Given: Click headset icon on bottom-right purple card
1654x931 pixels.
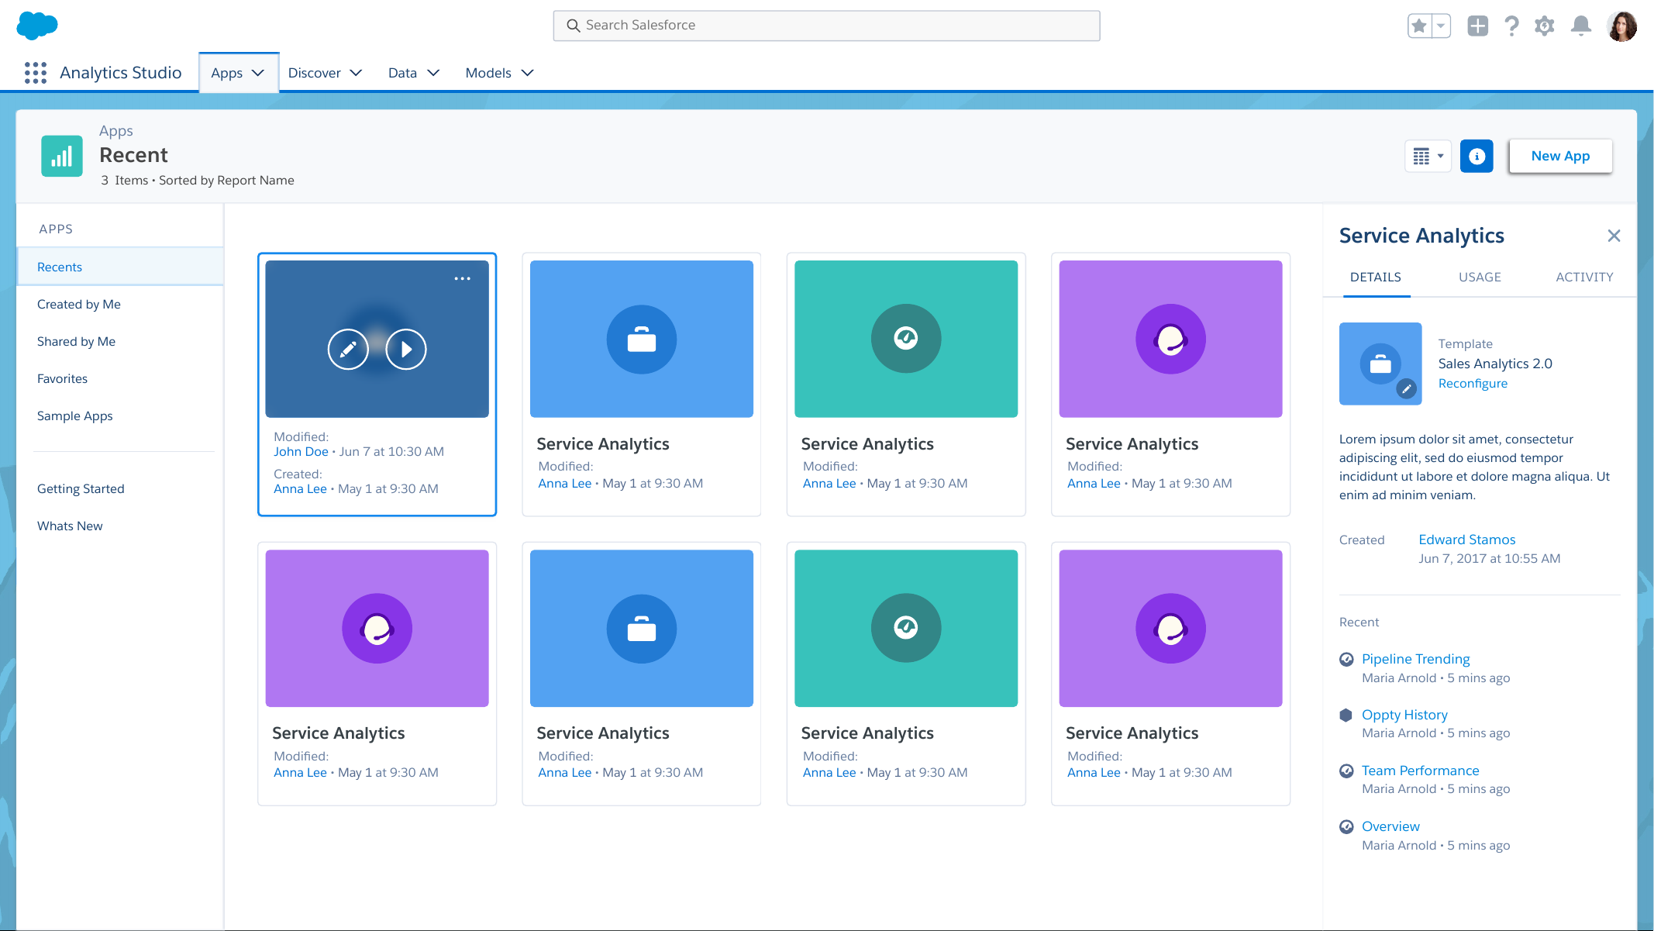Looking at the screenshot, I should click(1170, 629).
